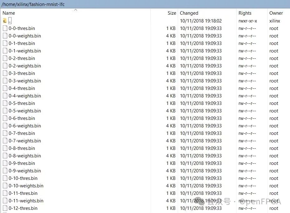Screen dimensions: 290x213
Task: Sort by the Changed date column
Action: click(x=189, y=13)
